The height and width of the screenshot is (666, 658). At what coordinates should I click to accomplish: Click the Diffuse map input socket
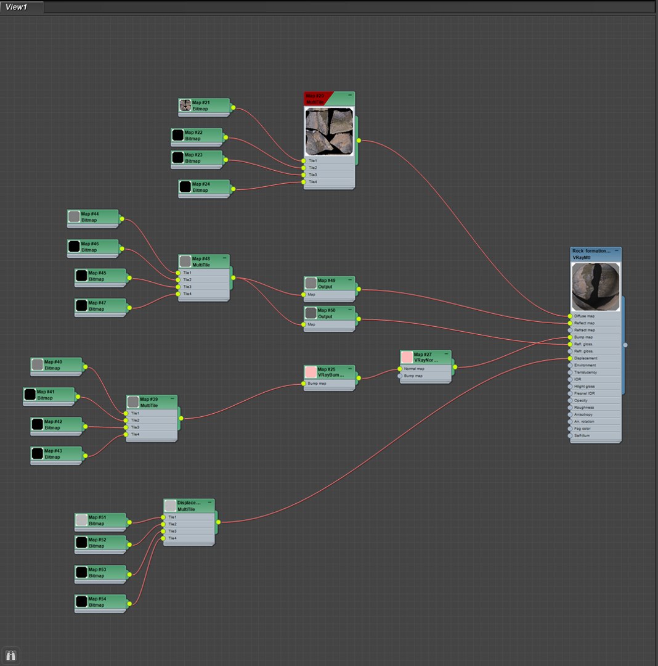(570, 316)
